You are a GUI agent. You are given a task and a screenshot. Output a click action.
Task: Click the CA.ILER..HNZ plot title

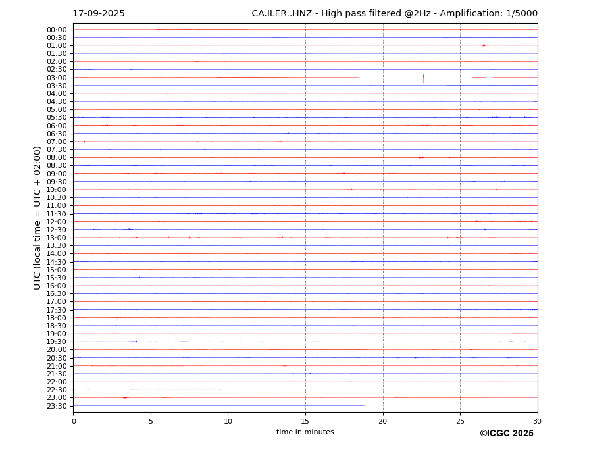394,14
